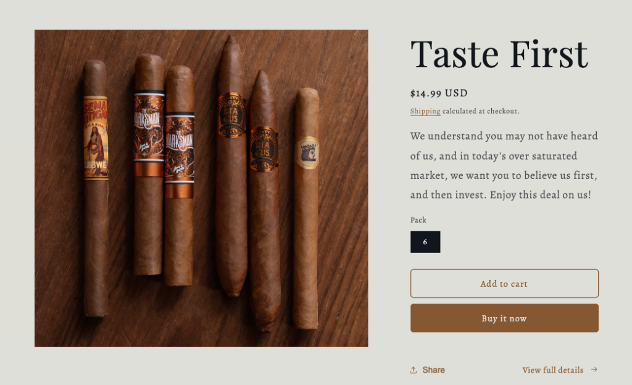Click the shorter perfecto cigar with black-gold band
The width and height of the screenshot is (632, 385).
[x=264, y=201]
